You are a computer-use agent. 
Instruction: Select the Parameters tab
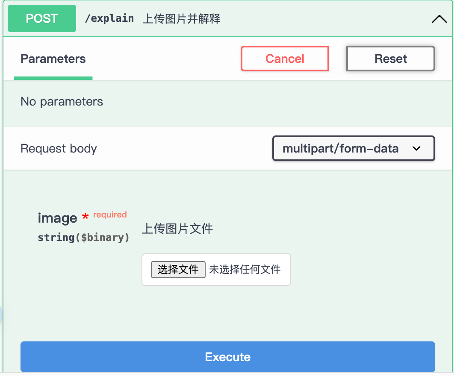pos(53,59)
